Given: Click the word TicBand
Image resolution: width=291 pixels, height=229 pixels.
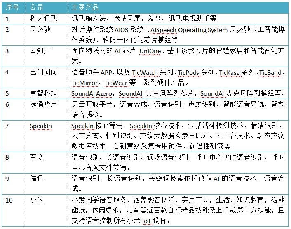Looking at the screenshot, I should click(270, 73).
